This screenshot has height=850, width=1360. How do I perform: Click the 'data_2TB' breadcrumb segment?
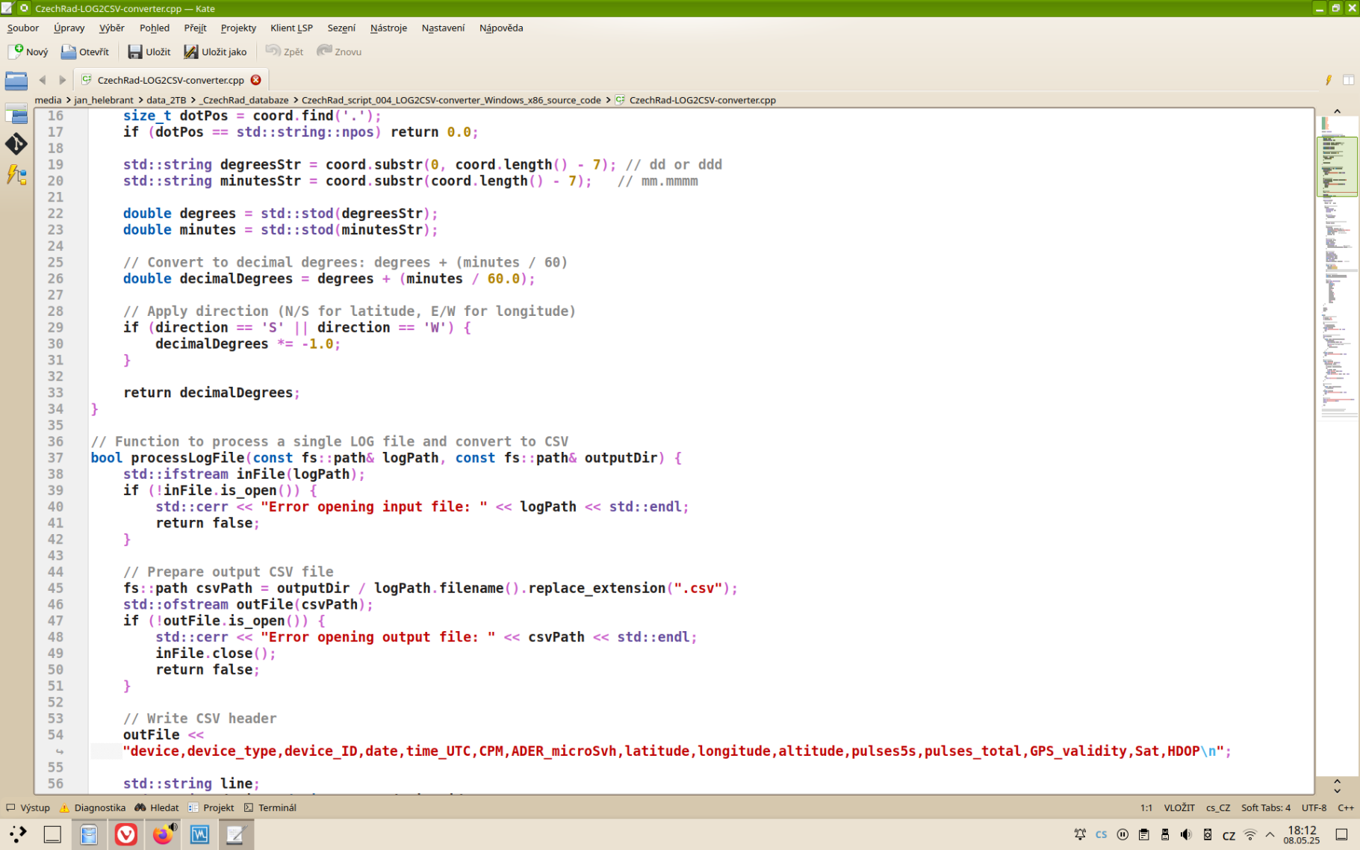coord(166,100)
